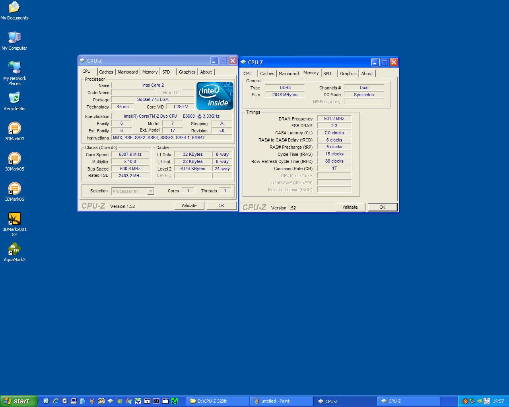Click the CPU-Z diamond quick launch icon
Screen dimensions: 509x407
click(x=111, y=401)
